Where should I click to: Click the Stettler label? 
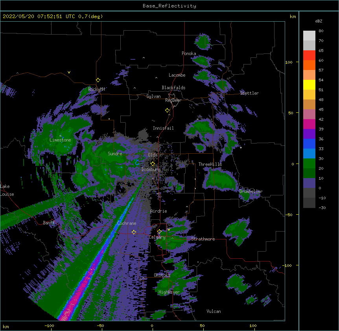249,93
